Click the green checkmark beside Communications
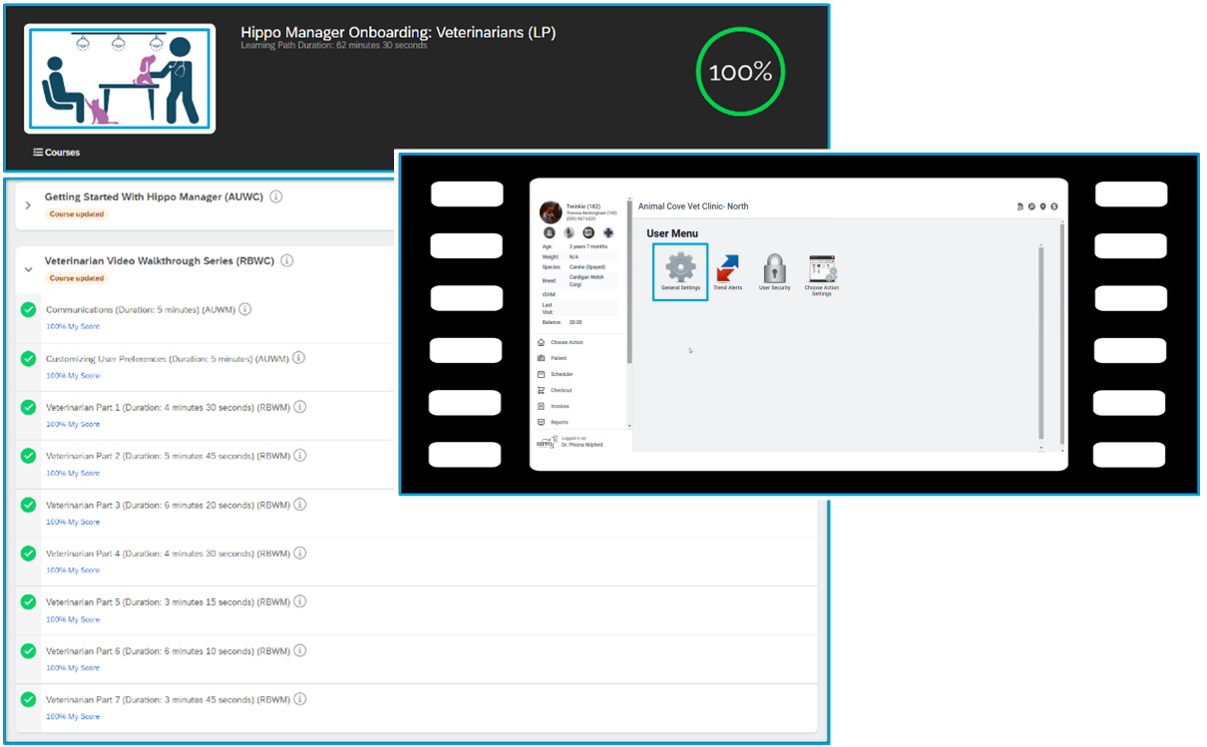This screenshot has width=1207, height=747. (28, 309)
